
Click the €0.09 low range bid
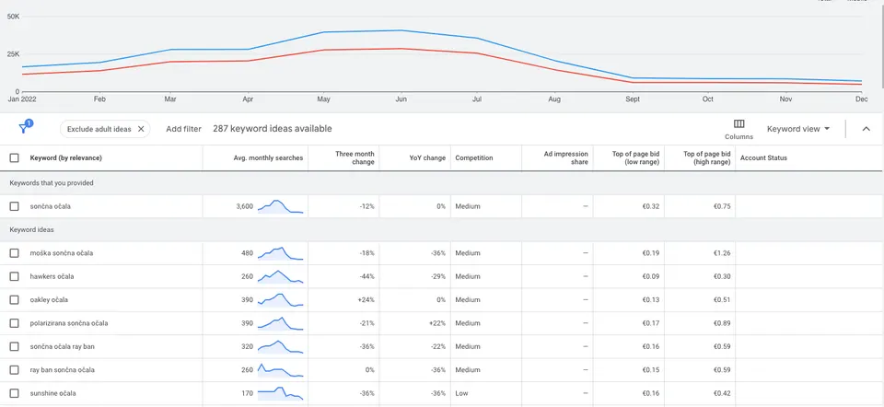[651, 277]
